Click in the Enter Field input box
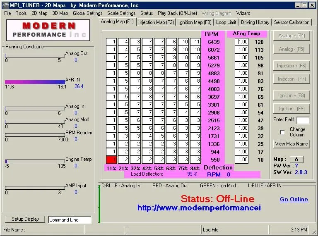318x236 pixels. tap(303, 120)
